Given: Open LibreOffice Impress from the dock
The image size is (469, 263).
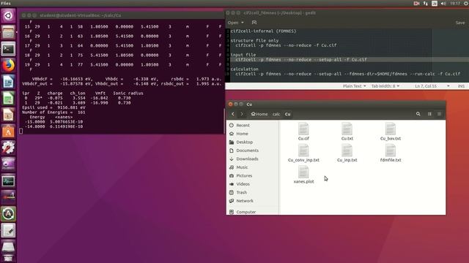Looking at the screenshot, I should (x=8, y=115).
